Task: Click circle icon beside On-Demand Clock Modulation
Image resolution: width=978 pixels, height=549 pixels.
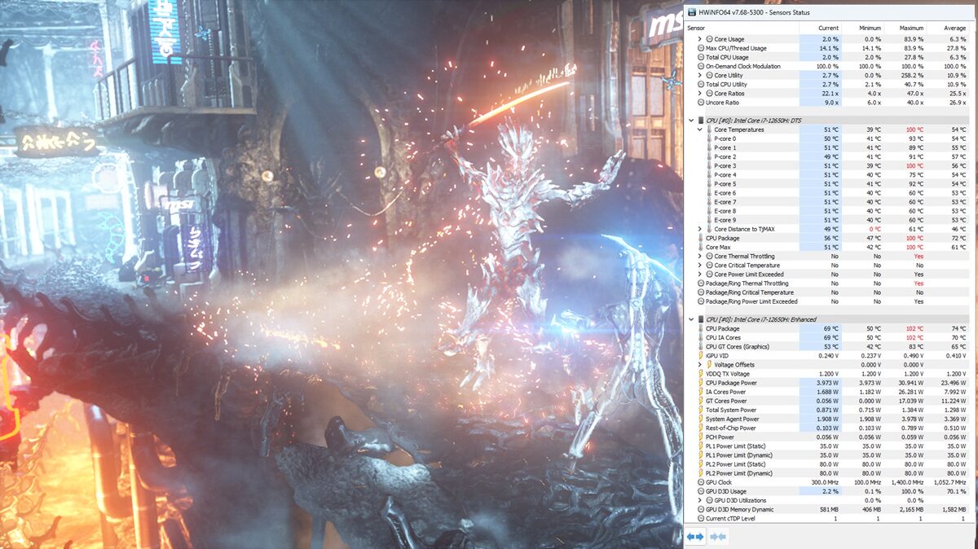Action: (x=701, y=66)
